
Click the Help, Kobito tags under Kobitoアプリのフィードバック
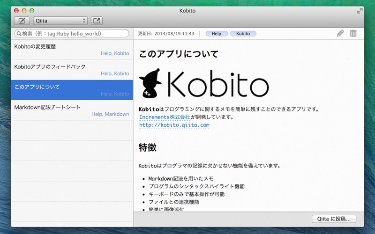pos(115,73)
